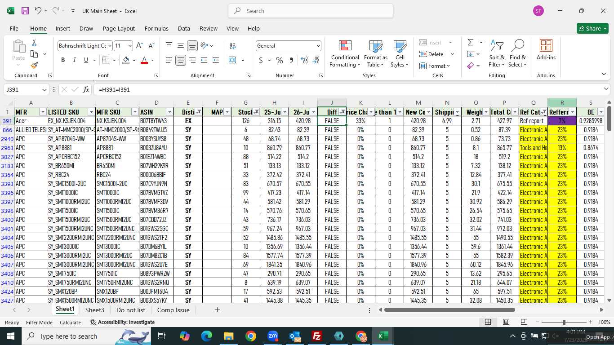
Task: Toggle Middle Align vertical alignment
Action: click(181, 46)
